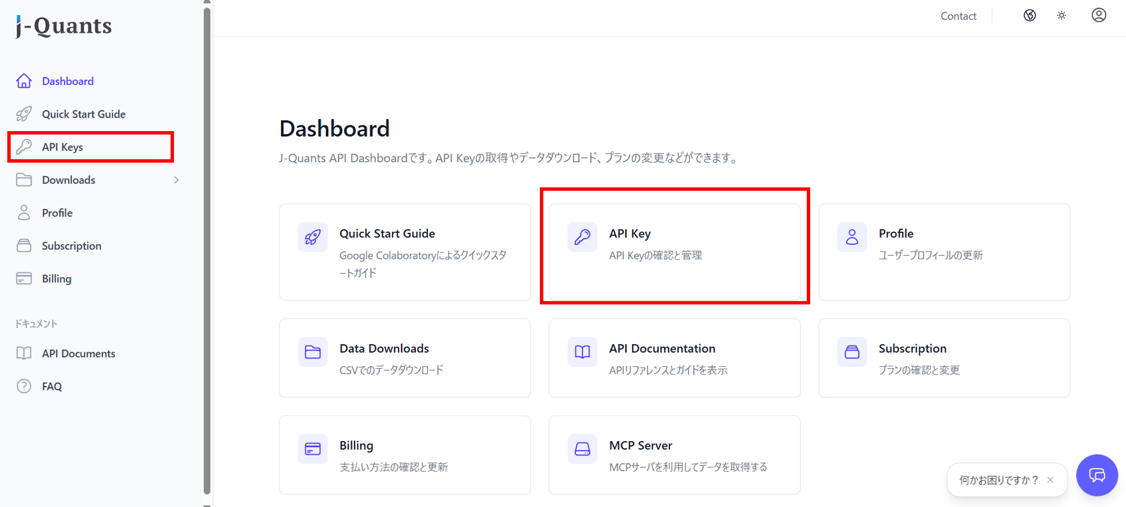Open the Profile card title
Viewport: 1126px width, 507px height.
click(x=896, y=234)
